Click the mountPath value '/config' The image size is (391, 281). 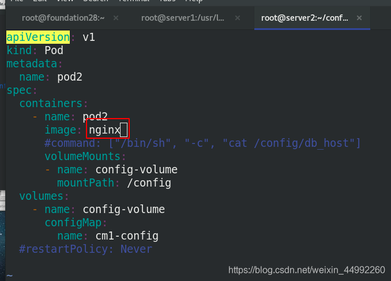pyautogui.click(x=149, y=183)
